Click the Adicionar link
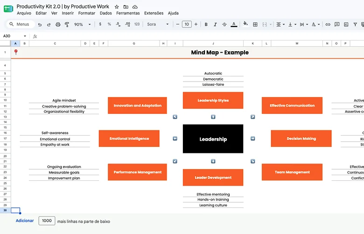This screenshot has width=364, height=234. [x=25, y=221]
